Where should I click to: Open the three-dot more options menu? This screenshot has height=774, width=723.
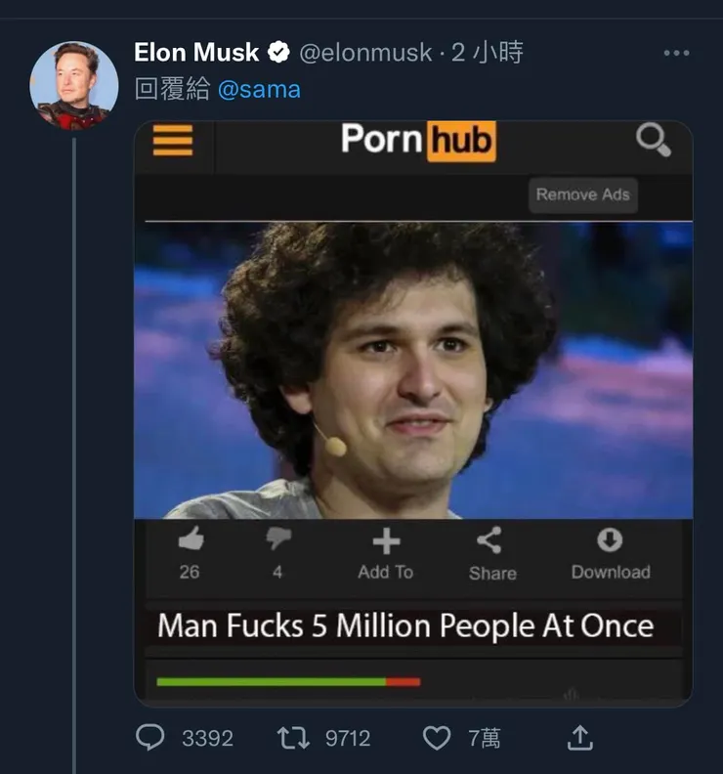(676, 53)
